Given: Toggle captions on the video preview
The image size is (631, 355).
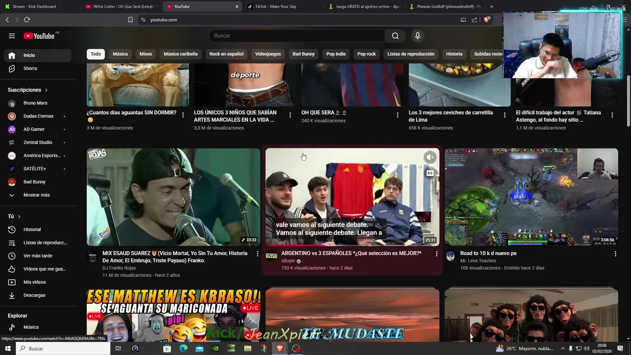Looking at the screenshot, I should 430,173.
